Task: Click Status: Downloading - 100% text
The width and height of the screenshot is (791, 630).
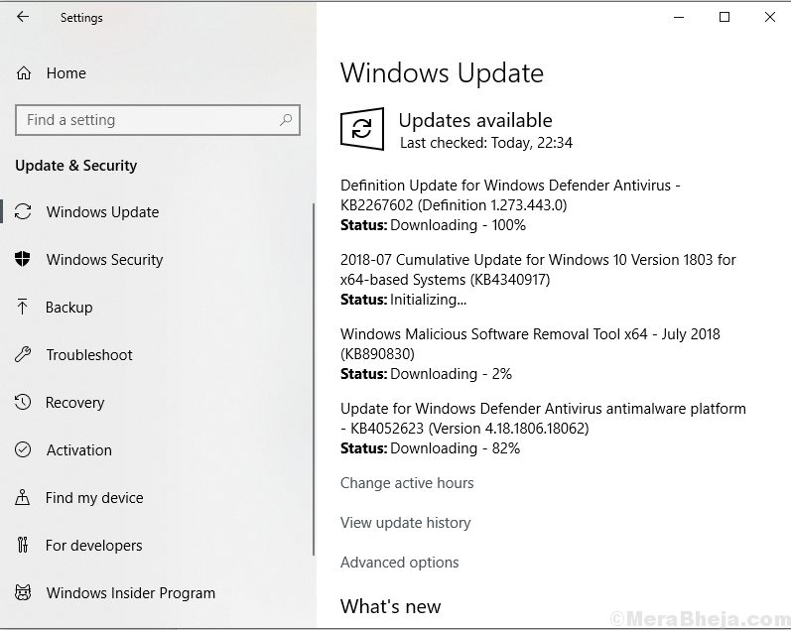Action: [433, 225]
